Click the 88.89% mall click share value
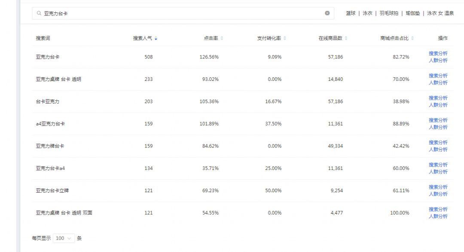 coord(401,124)
